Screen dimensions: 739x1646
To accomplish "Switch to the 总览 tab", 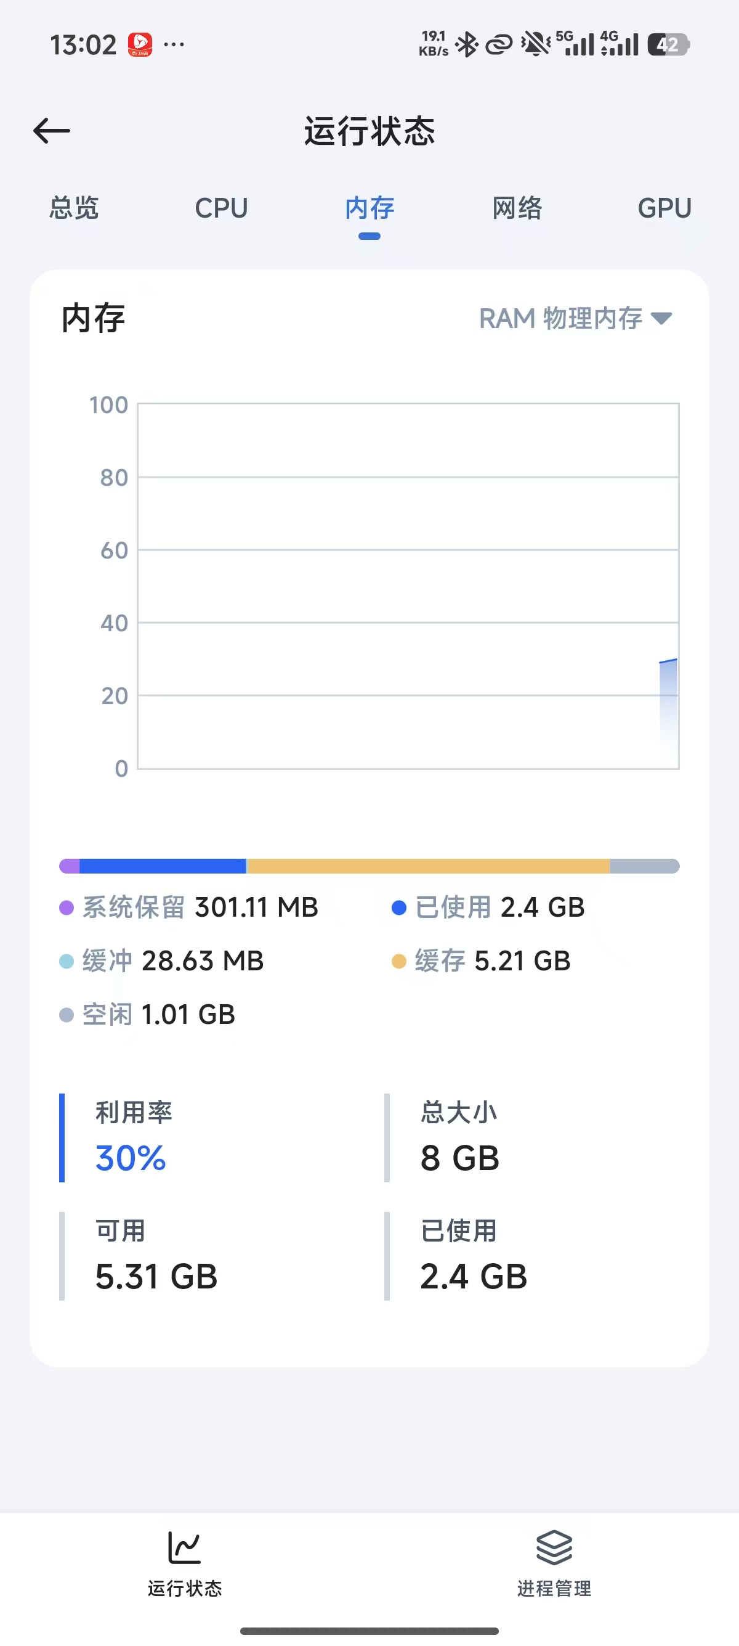I will click(x=74, y=208).
